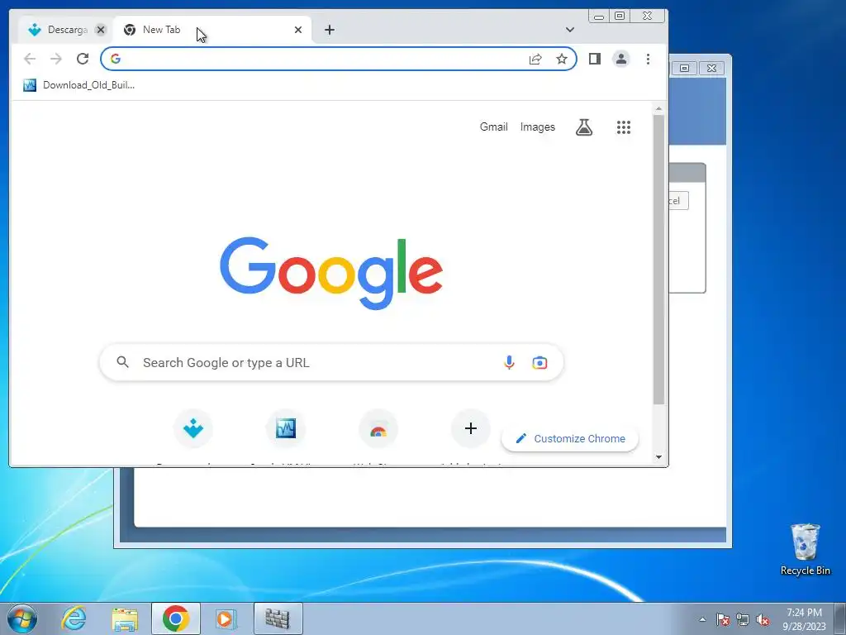Screen dimensions: 846x635
Task: Open the Chrome profile avatar menu
Action: click(x=621, y=59)
